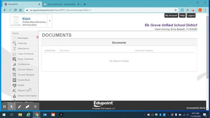Open the Chrome profile avatar
Image resolution: width=210 pixels, height=118 pixels.
(200, 10)
